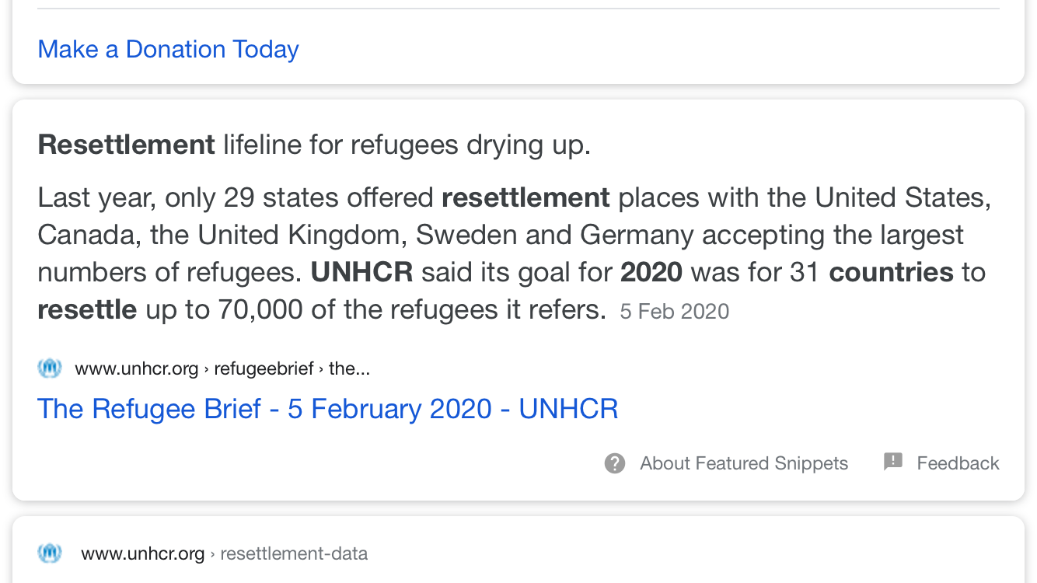Click the snippet heading about resettlement lifeline

point(314,145)
